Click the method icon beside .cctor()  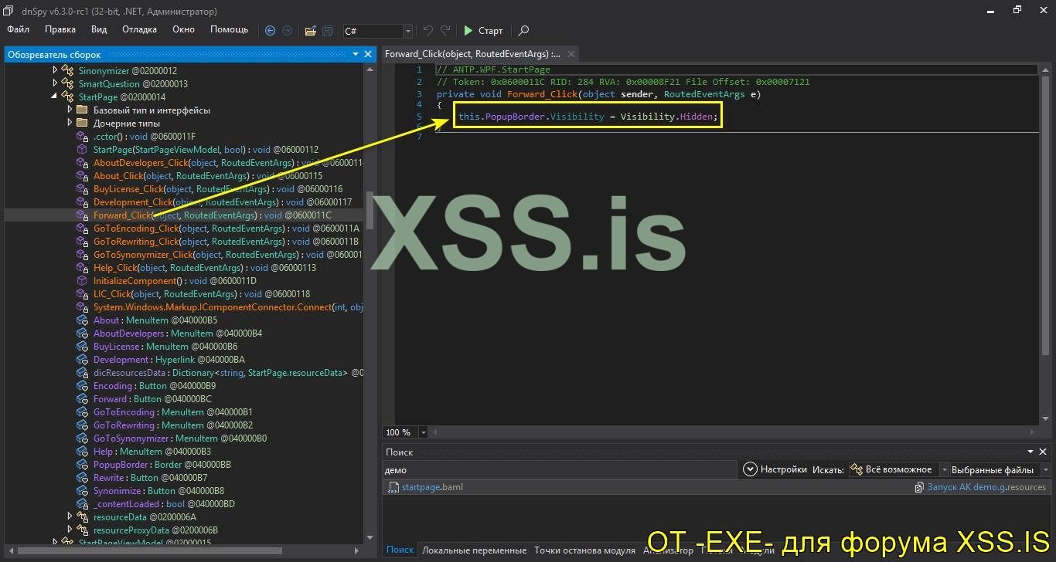pyautogui.click(x=82, y=136)
